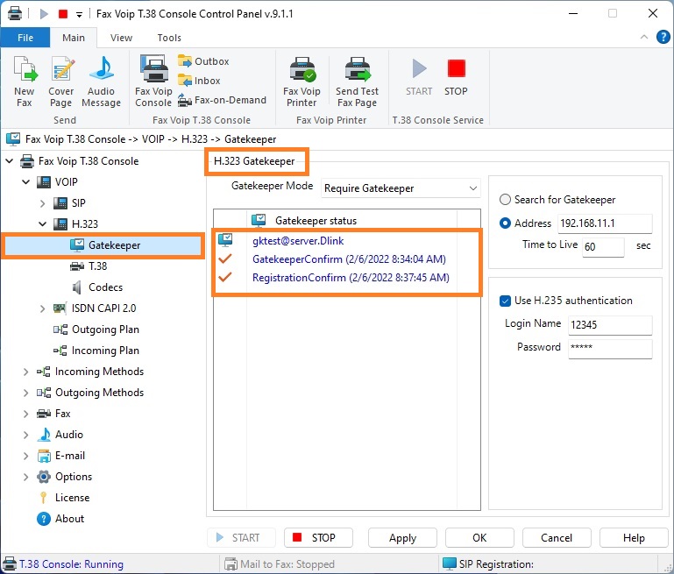This screenshot has height=574, width=674.
Task: Click the Options gear icon
Action: point(44,477)
